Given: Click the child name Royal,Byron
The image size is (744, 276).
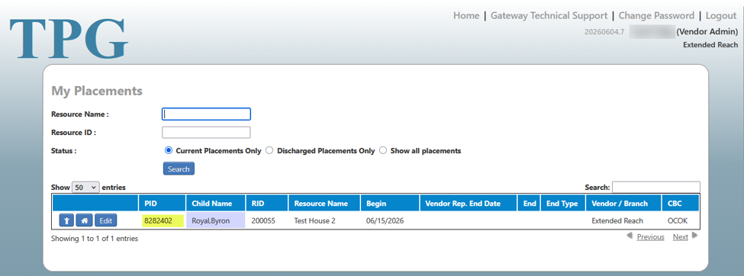Looking at the screenshot, I should click(211, 220).
